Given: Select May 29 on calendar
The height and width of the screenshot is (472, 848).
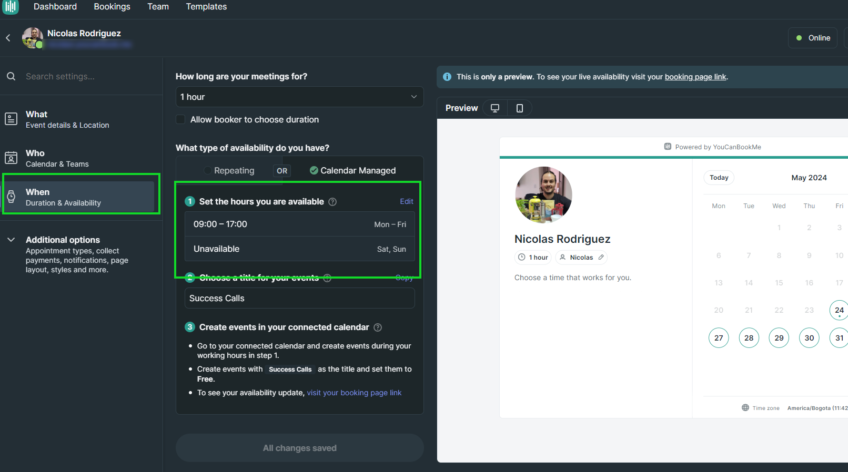Looking at the screenshot, I should click(x=779, y=338).
